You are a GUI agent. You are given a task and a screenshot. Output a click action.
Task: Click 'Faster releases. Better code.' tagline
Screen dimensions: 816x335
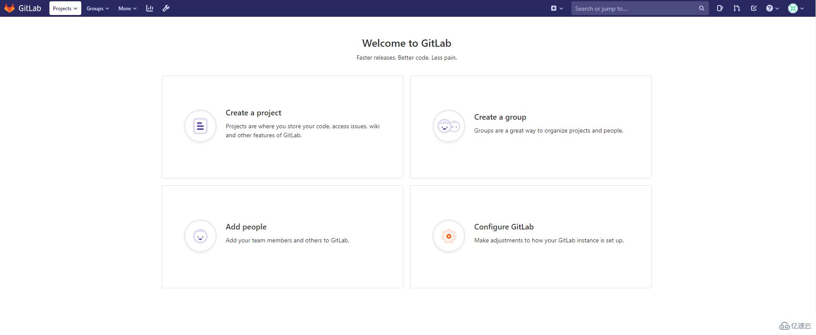(407, 57)
